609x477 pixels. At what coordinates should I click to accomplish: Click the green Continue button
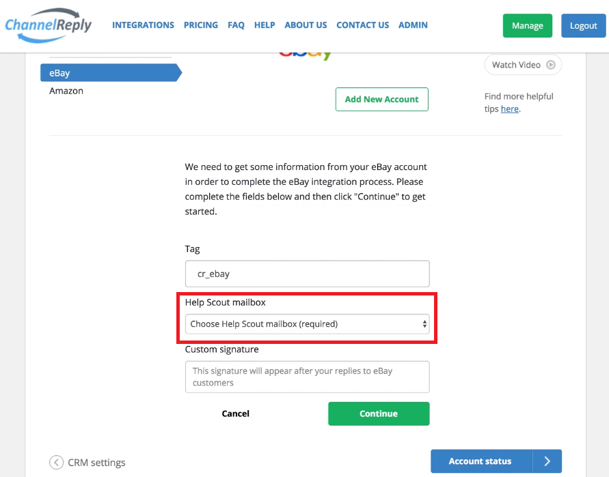click(379, 414)
